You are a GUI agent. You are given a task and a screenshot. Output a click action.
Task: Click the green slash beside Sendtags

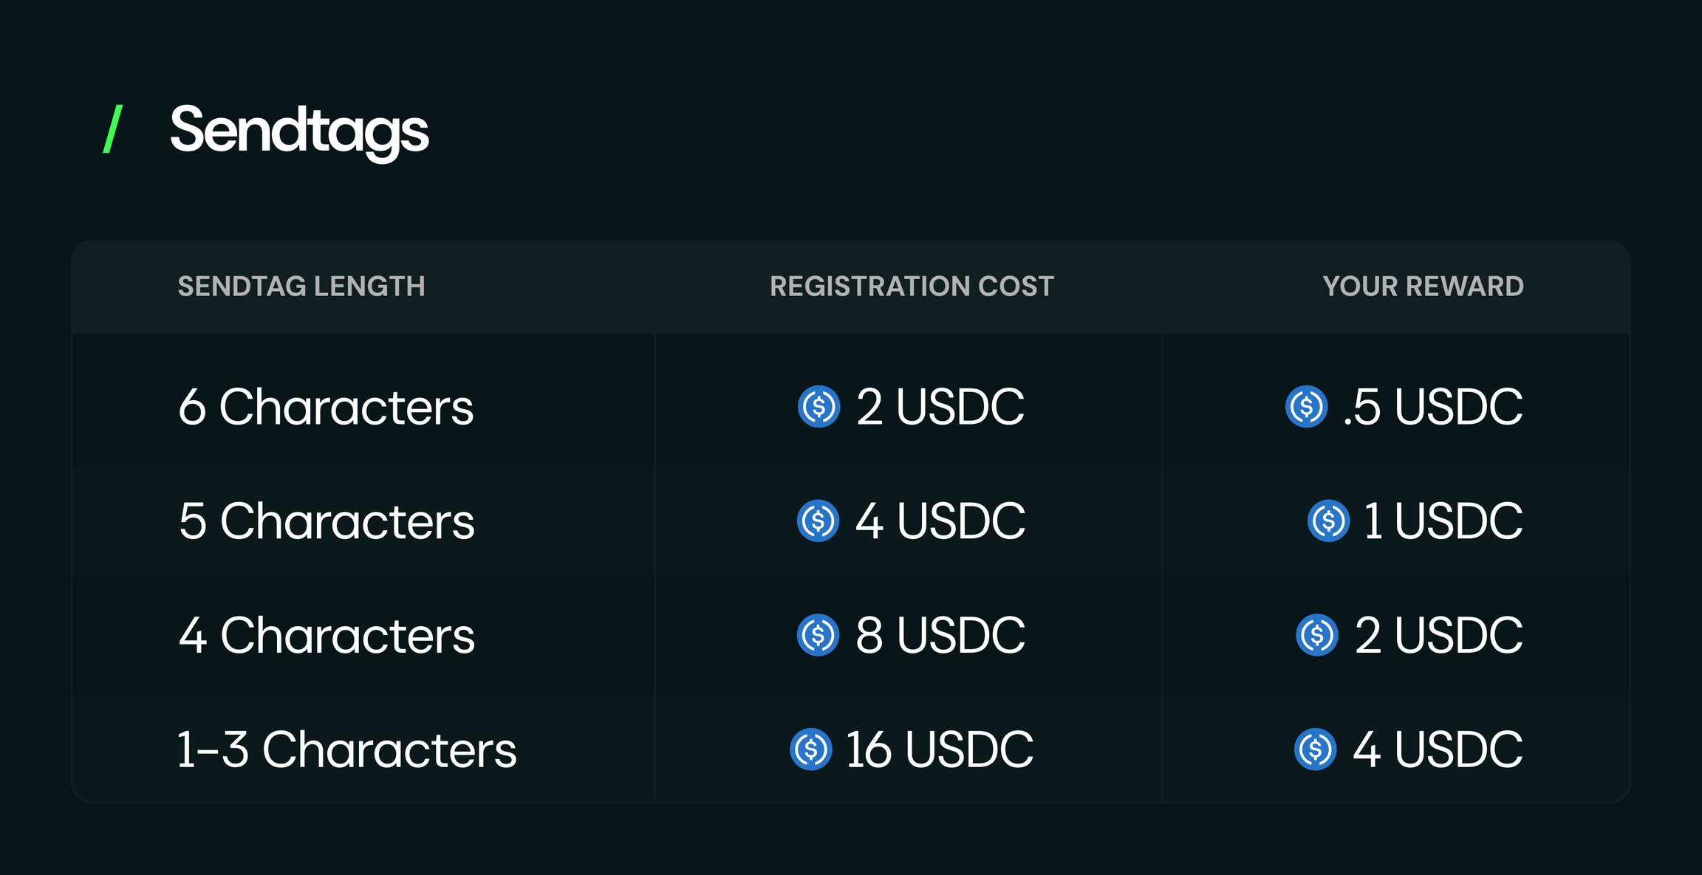click(x=112, y=129)
